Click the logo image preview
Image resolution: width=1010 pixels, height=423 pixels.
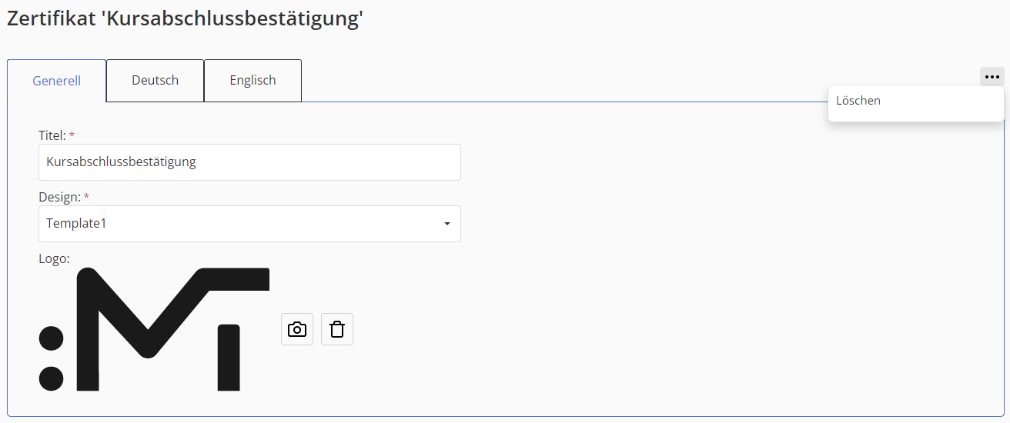(154, 329)
